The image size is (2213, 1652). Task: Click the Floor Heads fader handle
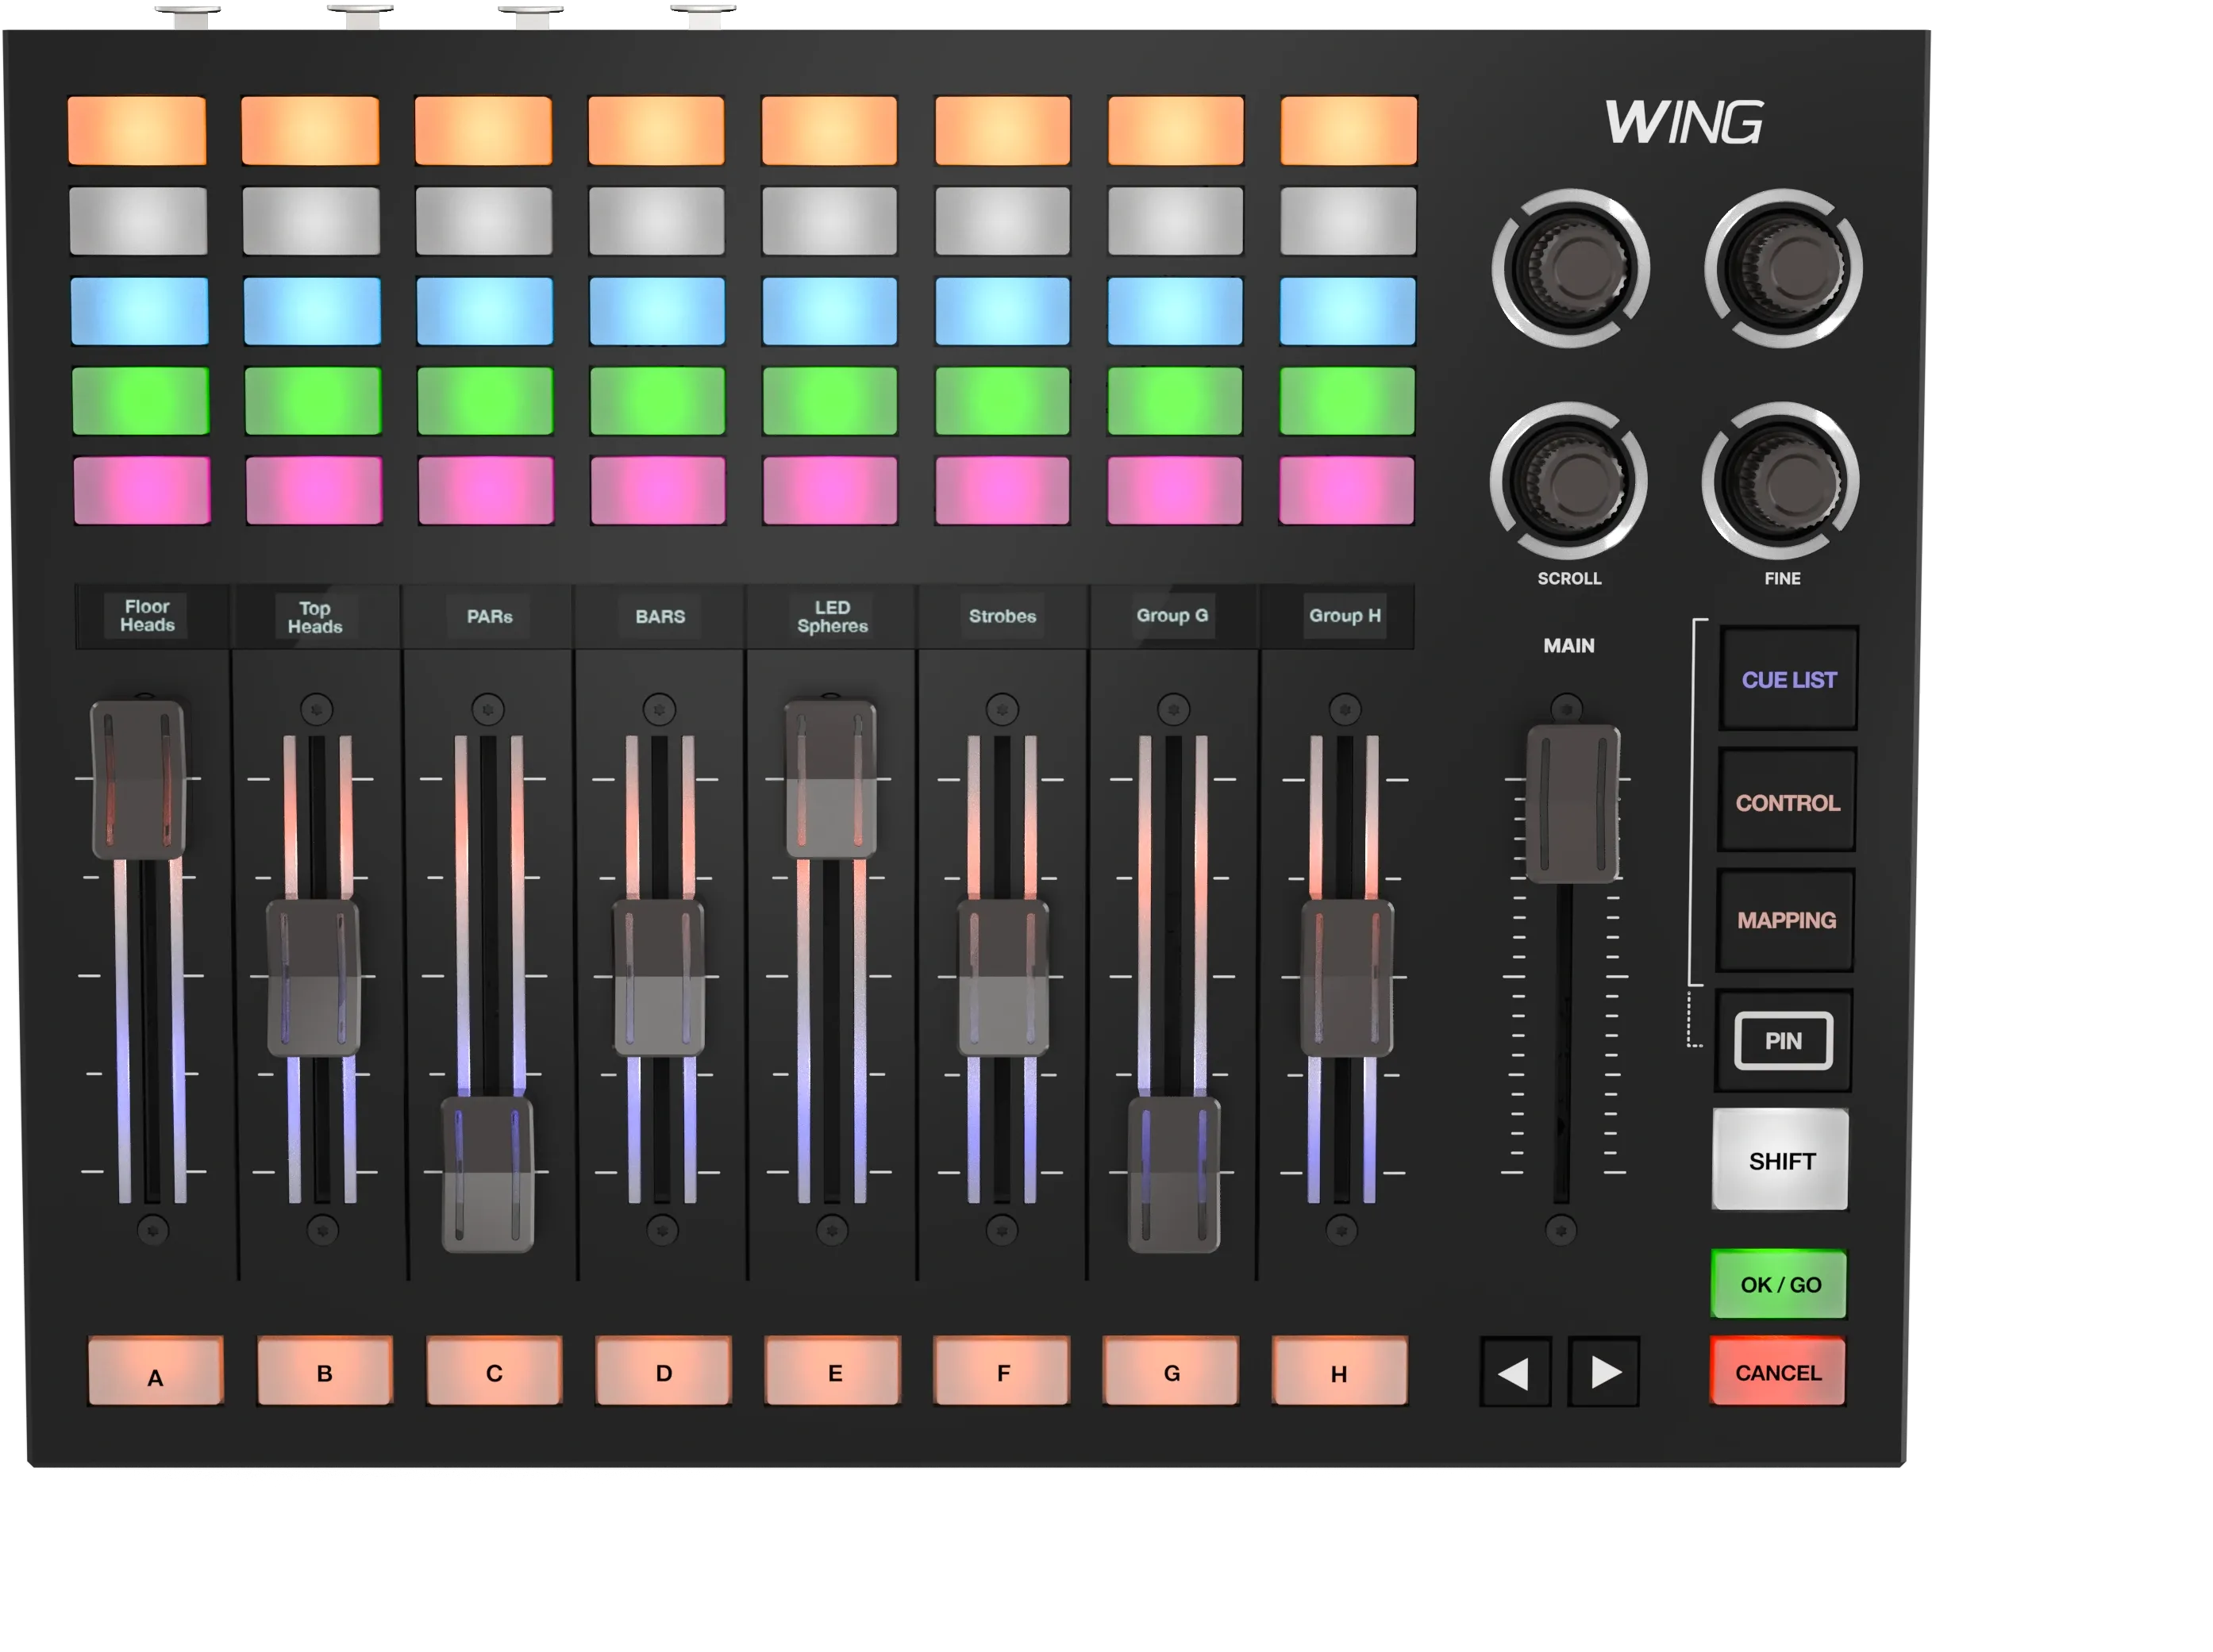coord(138,780)
